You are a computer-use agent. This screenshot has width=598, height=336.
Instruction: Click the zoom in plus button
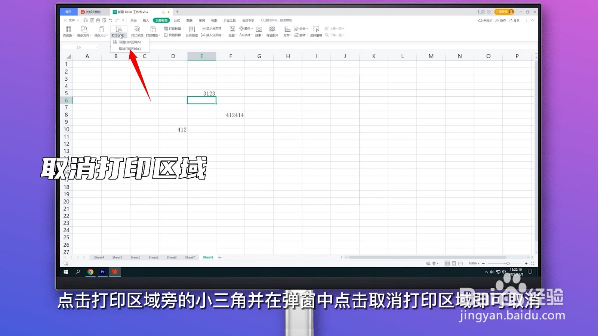tap(526, 263)
